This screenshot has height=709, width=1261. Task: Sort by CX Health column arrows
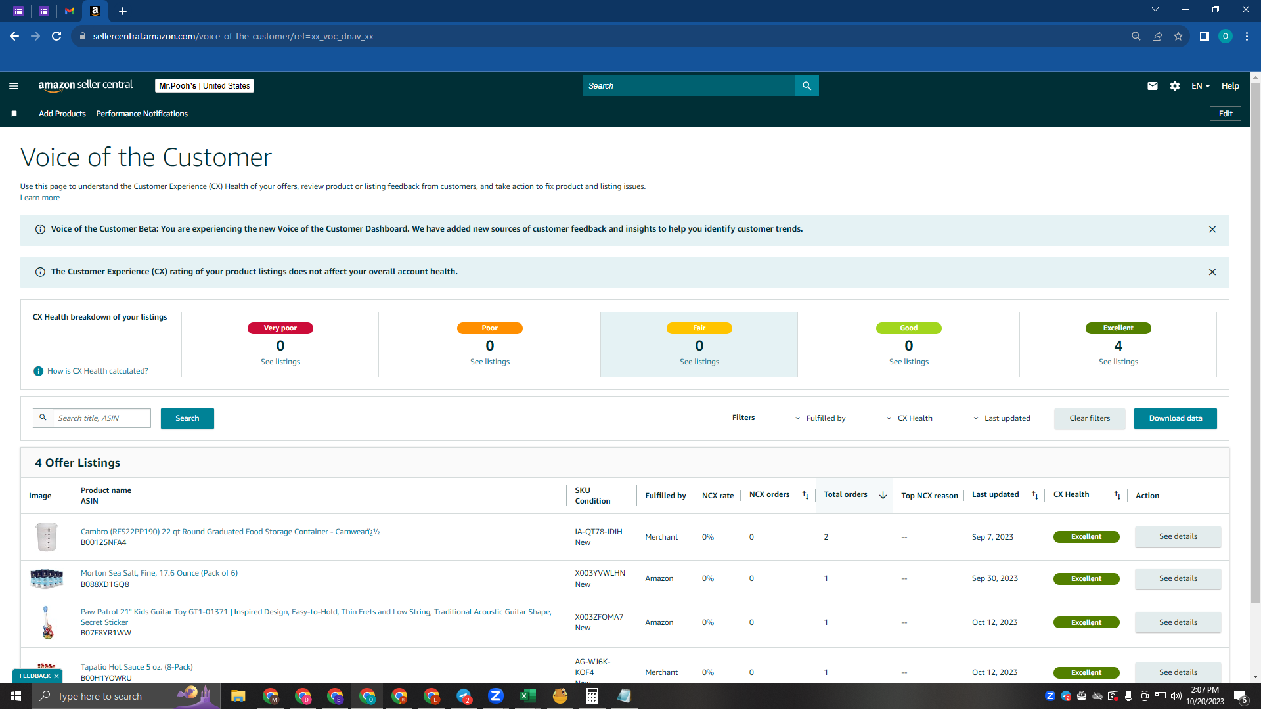click(1117, 495)
